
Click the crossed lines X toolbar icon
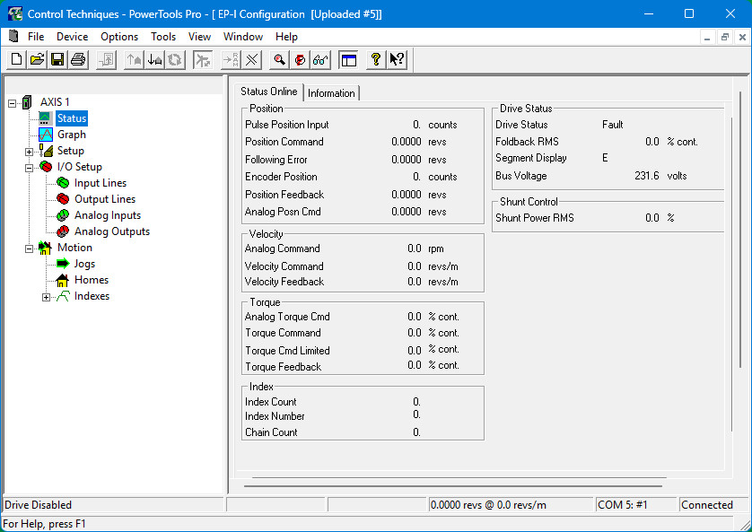251,60
